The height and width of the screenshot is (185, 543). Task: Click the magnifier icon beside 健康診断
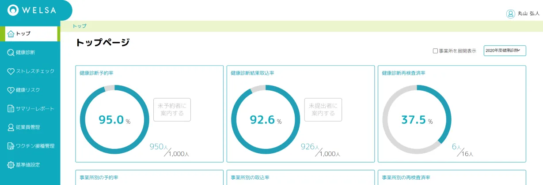(x=11, y=52)
